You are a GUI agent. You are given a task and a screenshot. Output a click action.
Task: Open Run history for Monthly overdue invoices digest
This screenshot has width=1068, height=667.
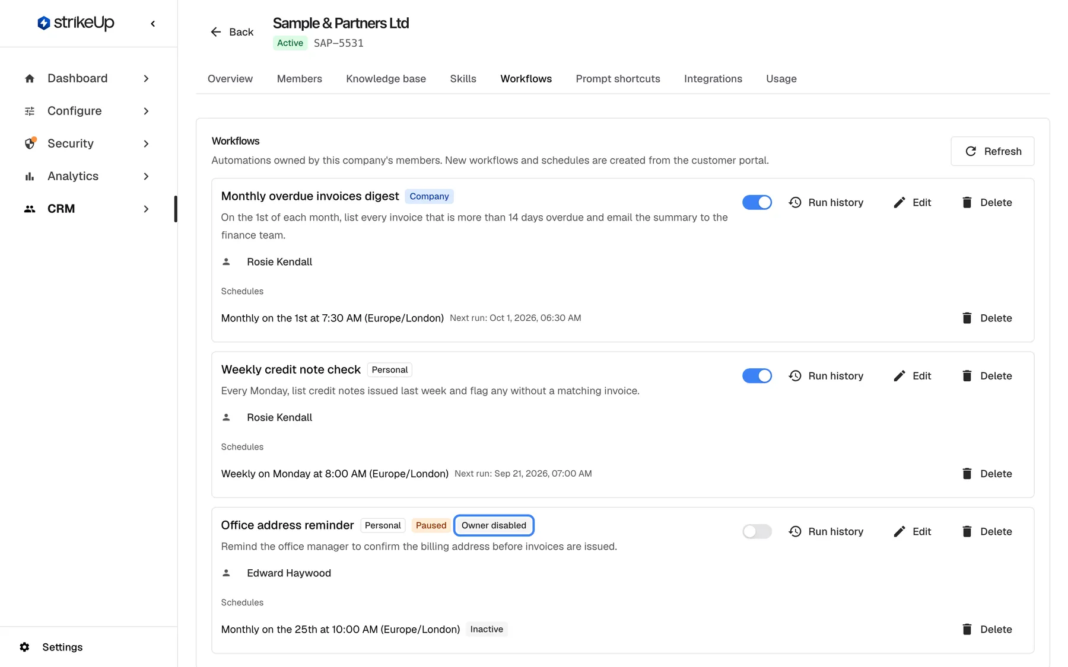[x=826, y=202]
